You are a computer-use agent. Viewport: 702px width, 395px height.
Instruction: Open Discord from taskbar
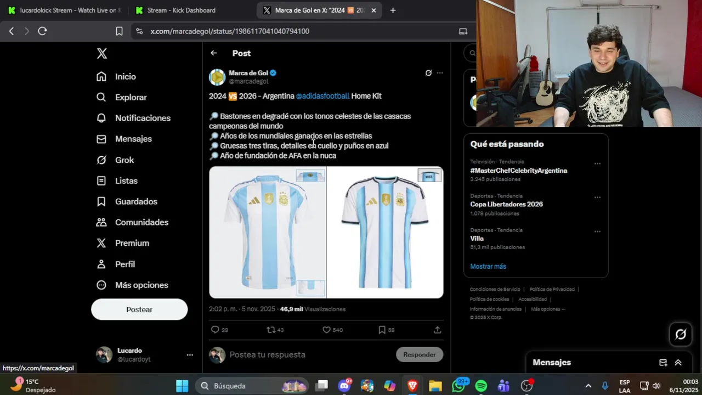[x=344, y=386]
